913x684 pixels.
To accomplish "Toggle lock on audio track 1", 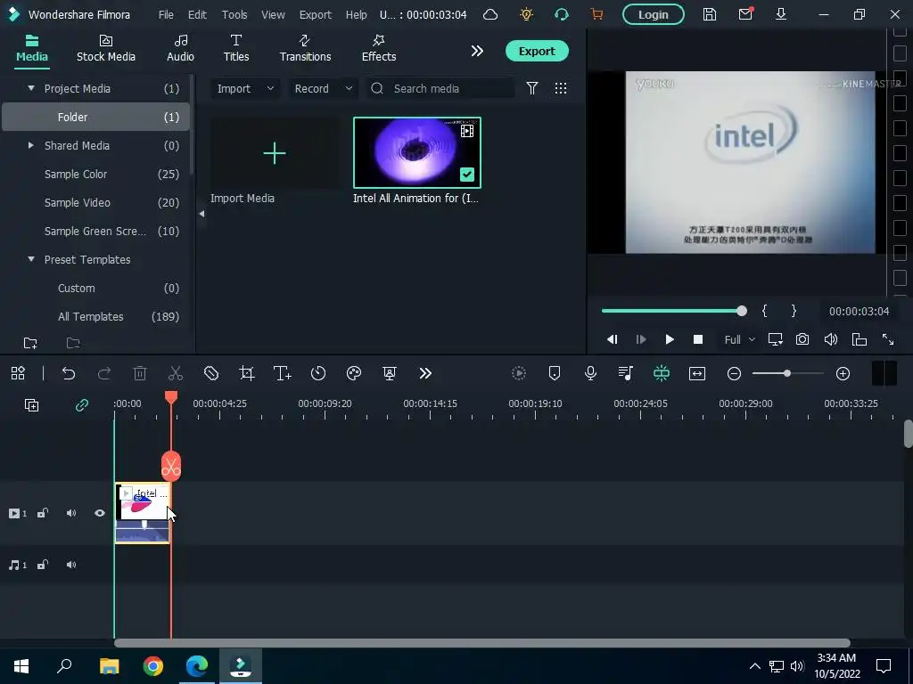I will coord(43,565).
